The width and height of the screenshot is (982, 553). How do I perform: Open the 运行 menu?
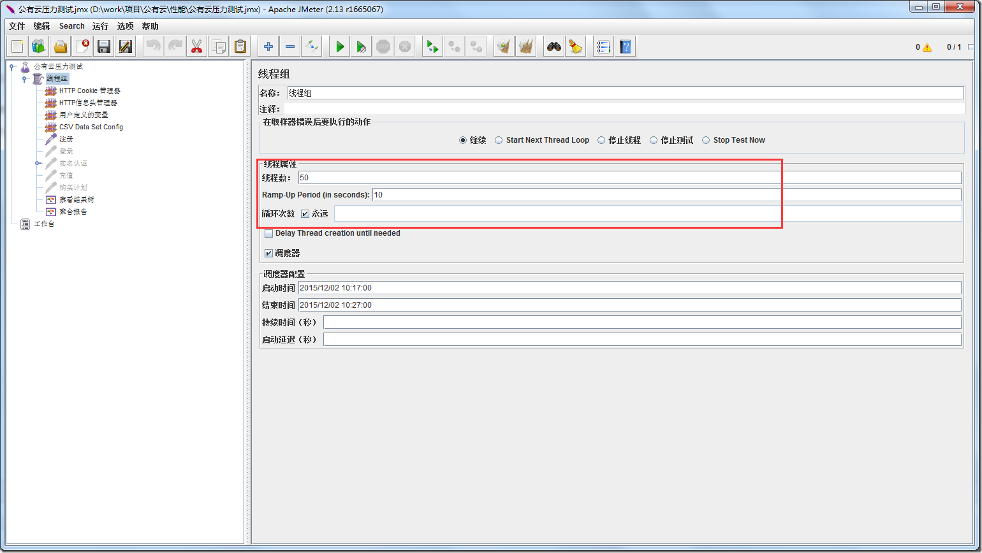(x=100, y=26)
